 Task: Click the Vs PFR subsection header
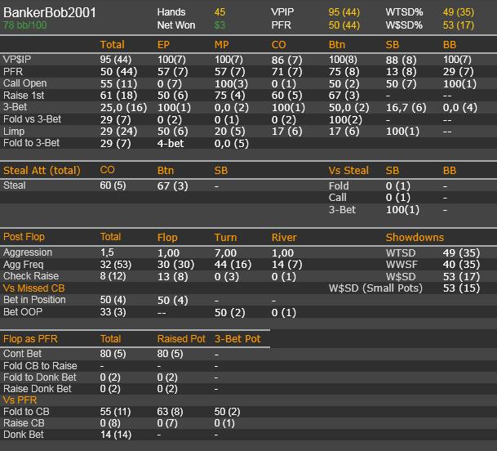pyautogui.click(x=20, y=400)
